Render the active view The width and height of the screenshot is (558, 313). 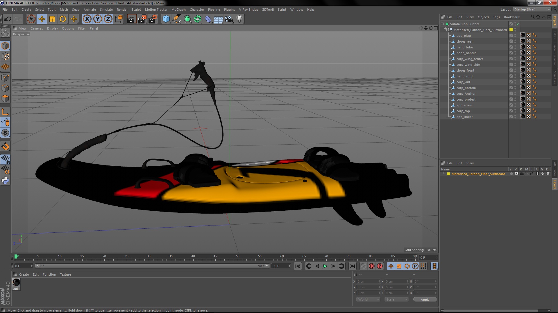coord(131,19)
